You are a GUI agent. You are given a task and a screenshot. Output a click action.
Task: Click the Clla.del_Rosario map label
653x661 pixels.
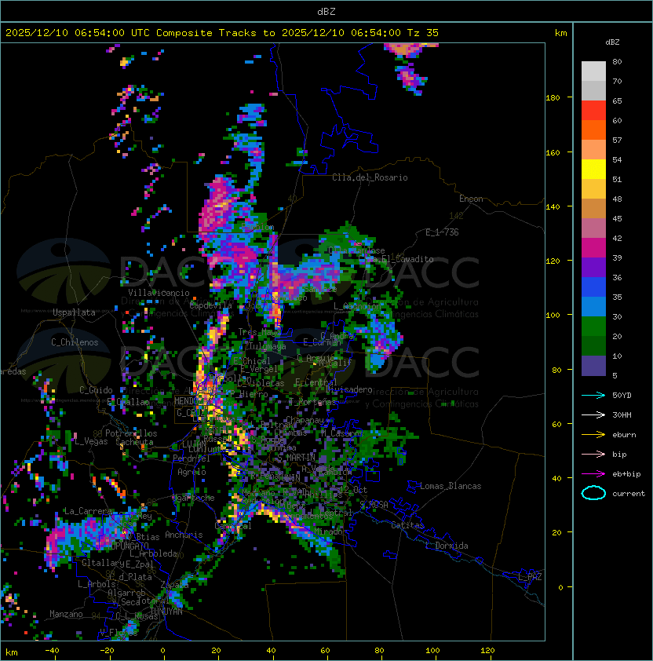pyautogui.click(x=370, y=177)
